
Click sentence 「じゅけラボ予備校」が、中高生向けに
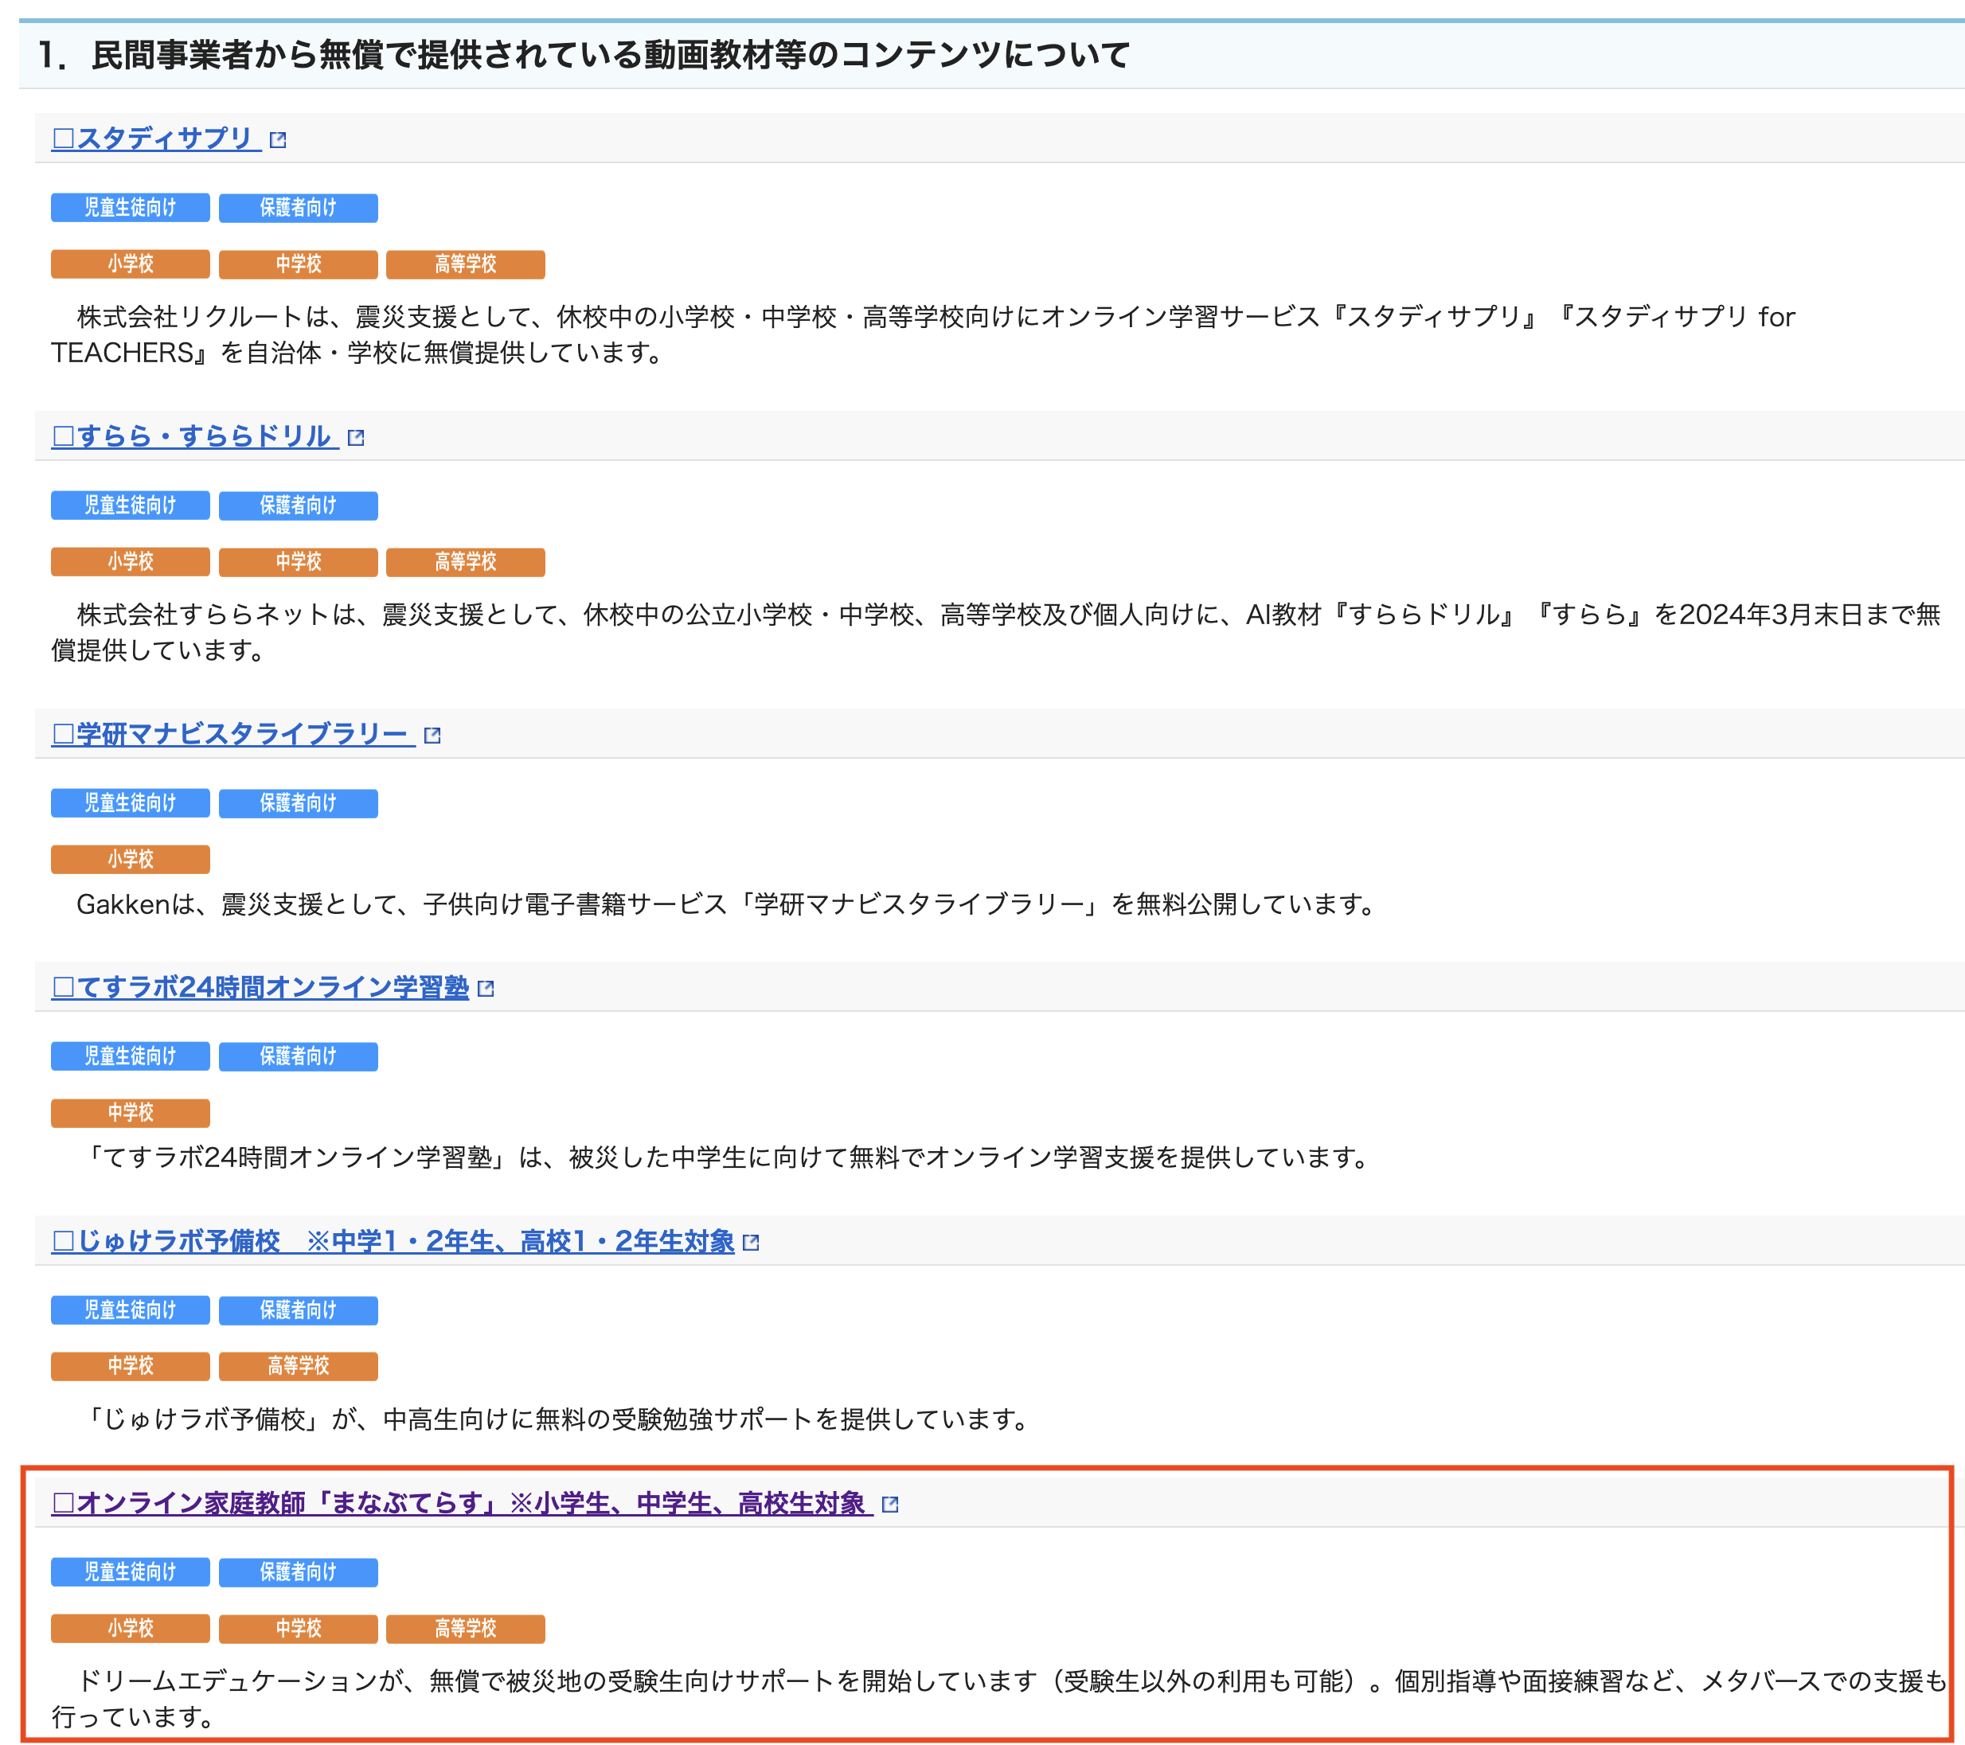(556, 1420)
